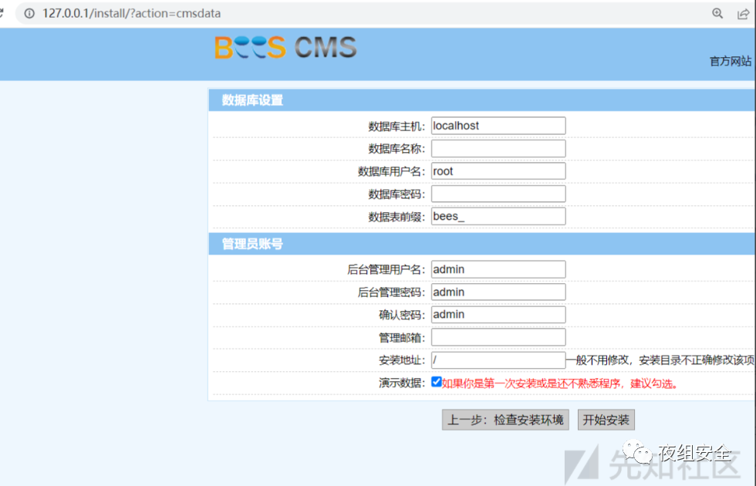Click the 管理员账号 section header

click(481, 244)
